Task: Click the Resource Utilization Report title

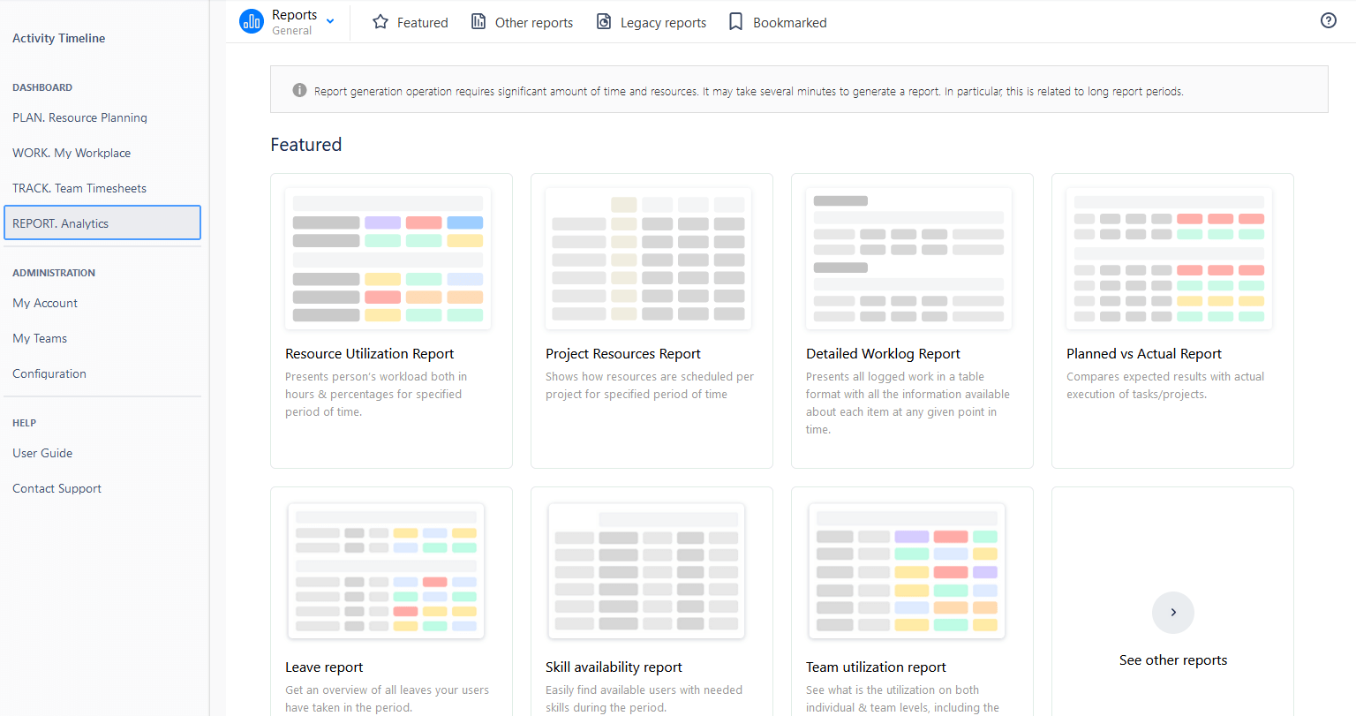Action: point(369,353)
